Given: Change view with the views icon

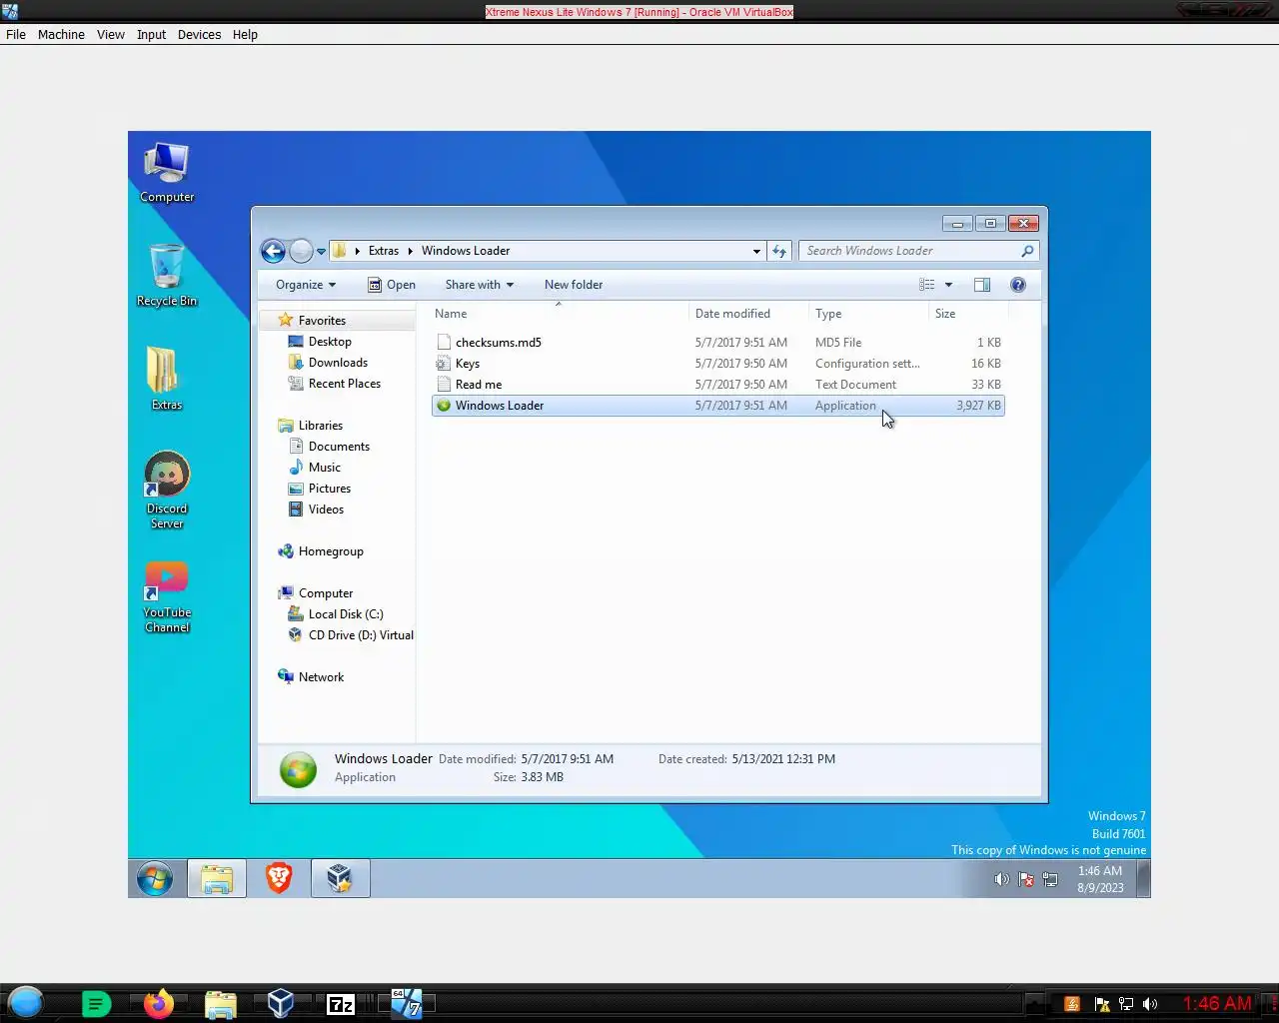Looking at the screenshot, I should 927,285.
